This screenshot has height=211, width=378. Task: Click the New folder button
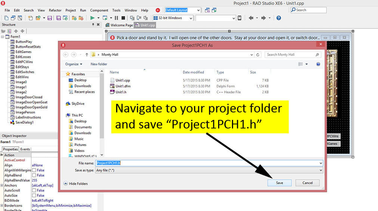click(x=99, y=64)
